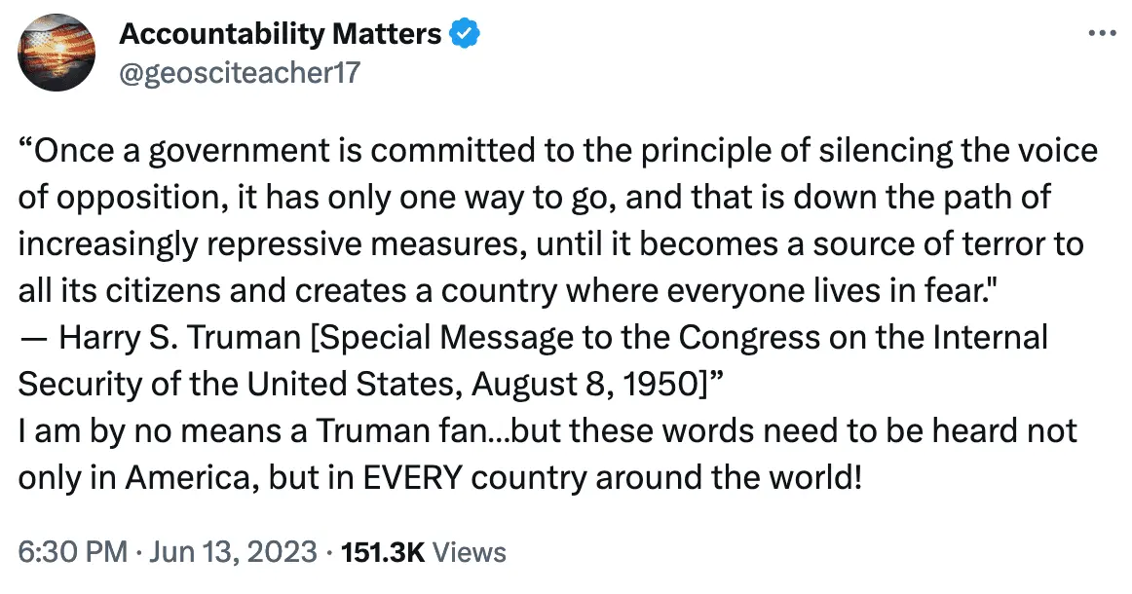The image size is (1132, 594).
Task: Click the Views label beside the count
Action: (469, 552)
